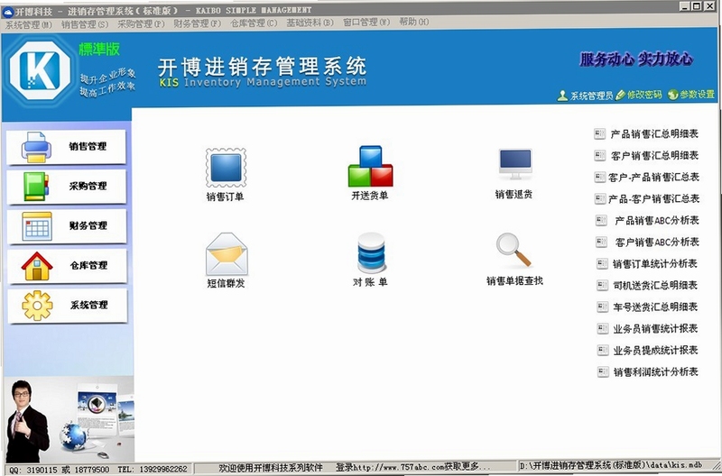Select 销售管理 sidebar button

click(66, 147)
